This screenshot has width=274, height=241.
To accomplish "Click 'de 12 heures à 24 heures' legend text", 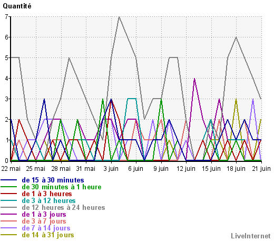I will [63, 207].
